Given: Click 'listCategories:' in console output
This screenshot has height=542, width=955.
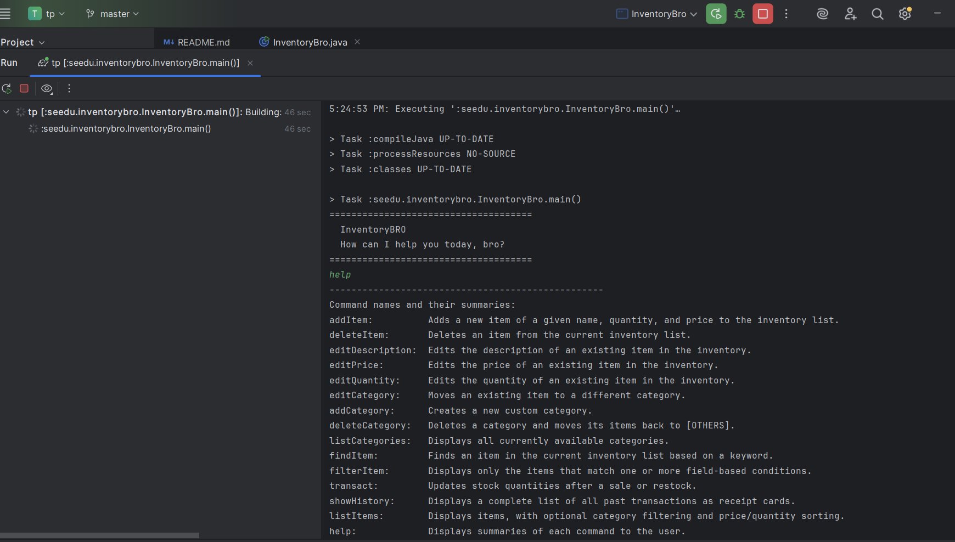Looking at the screenshot, I should click(370, 441).
